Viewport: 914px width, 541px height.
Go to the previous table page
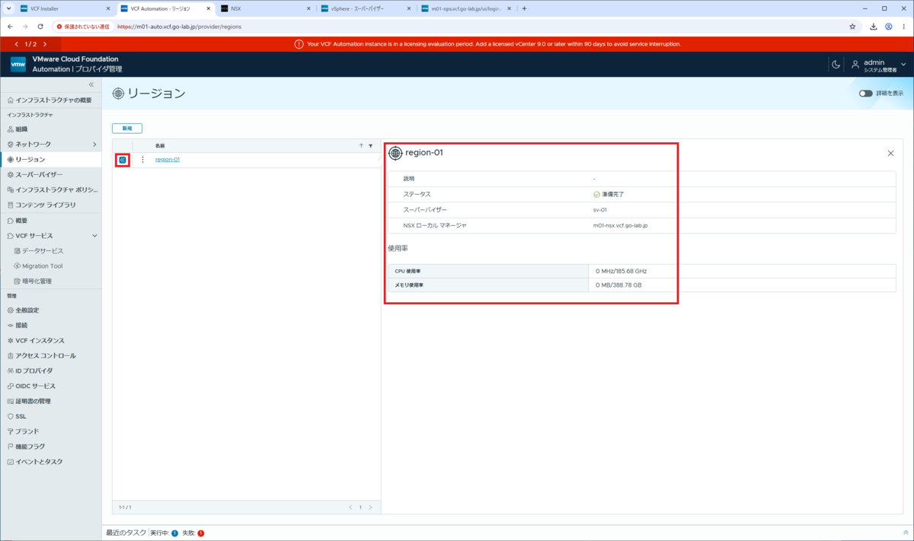tap(350, 507)
